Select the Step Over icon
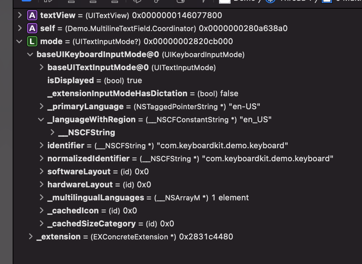 [x=71, y=1]
